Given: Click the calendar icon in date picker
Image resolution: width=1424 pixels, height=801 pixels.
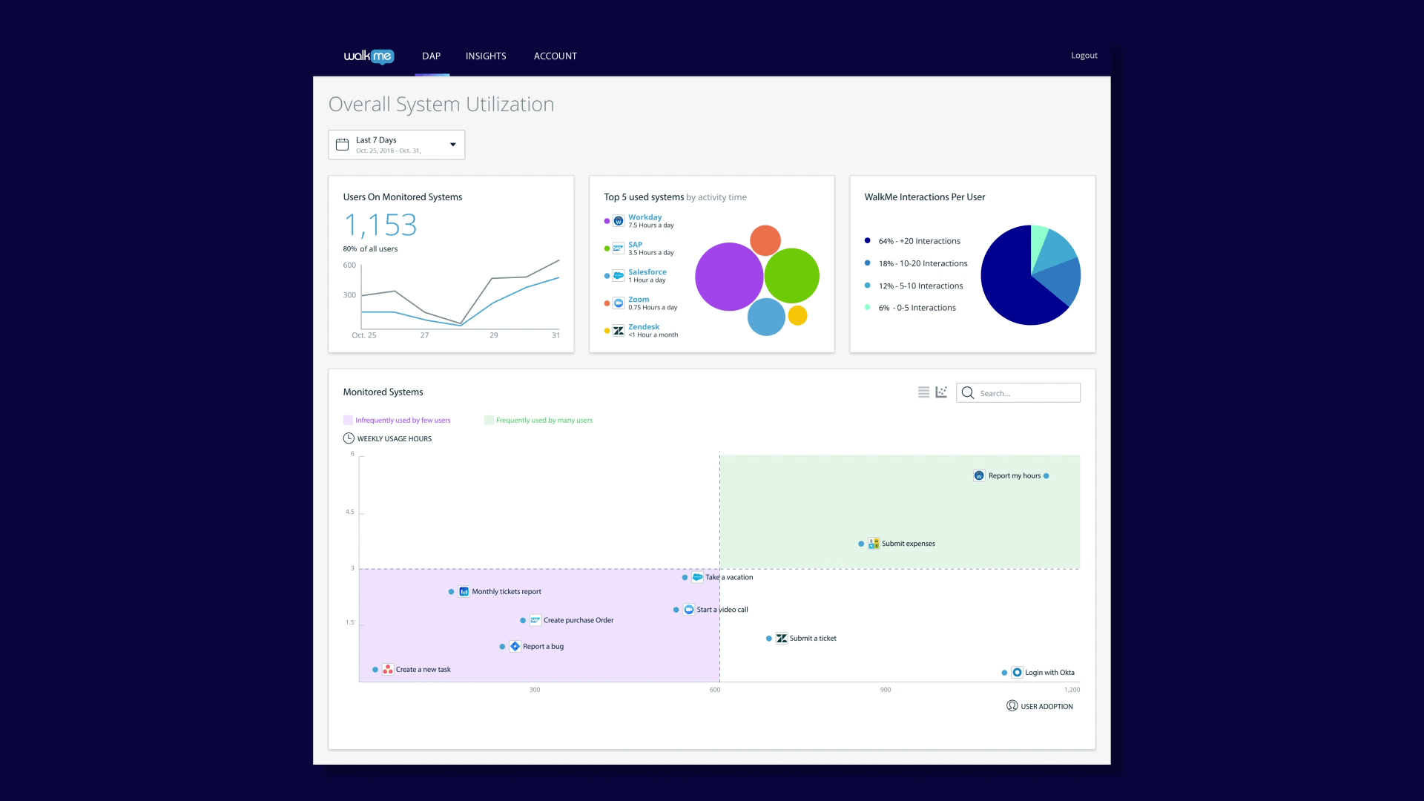Looking at the screenshot, I should coord(342,145).
